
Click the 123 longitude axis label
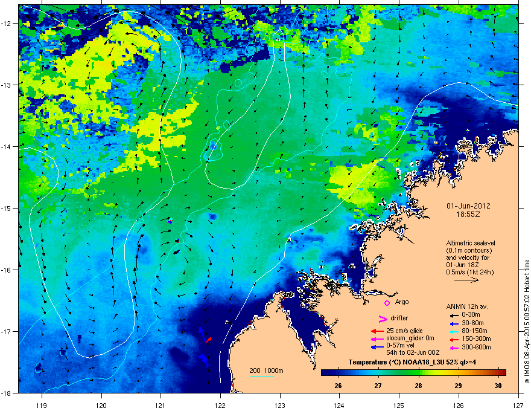280,405
